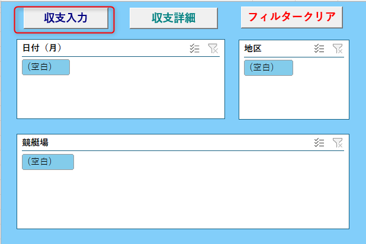
Task: Toggle multi-select in 地区 slicer
Action: [319, 49]
